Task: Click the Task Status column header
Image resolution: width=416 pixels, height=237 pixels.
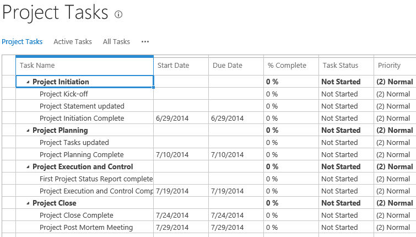Action: [x=346, y=66]
